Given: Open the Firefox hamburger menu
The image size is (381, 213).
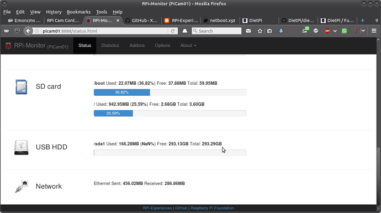Looking at the screenshot, I should [374, 31].
